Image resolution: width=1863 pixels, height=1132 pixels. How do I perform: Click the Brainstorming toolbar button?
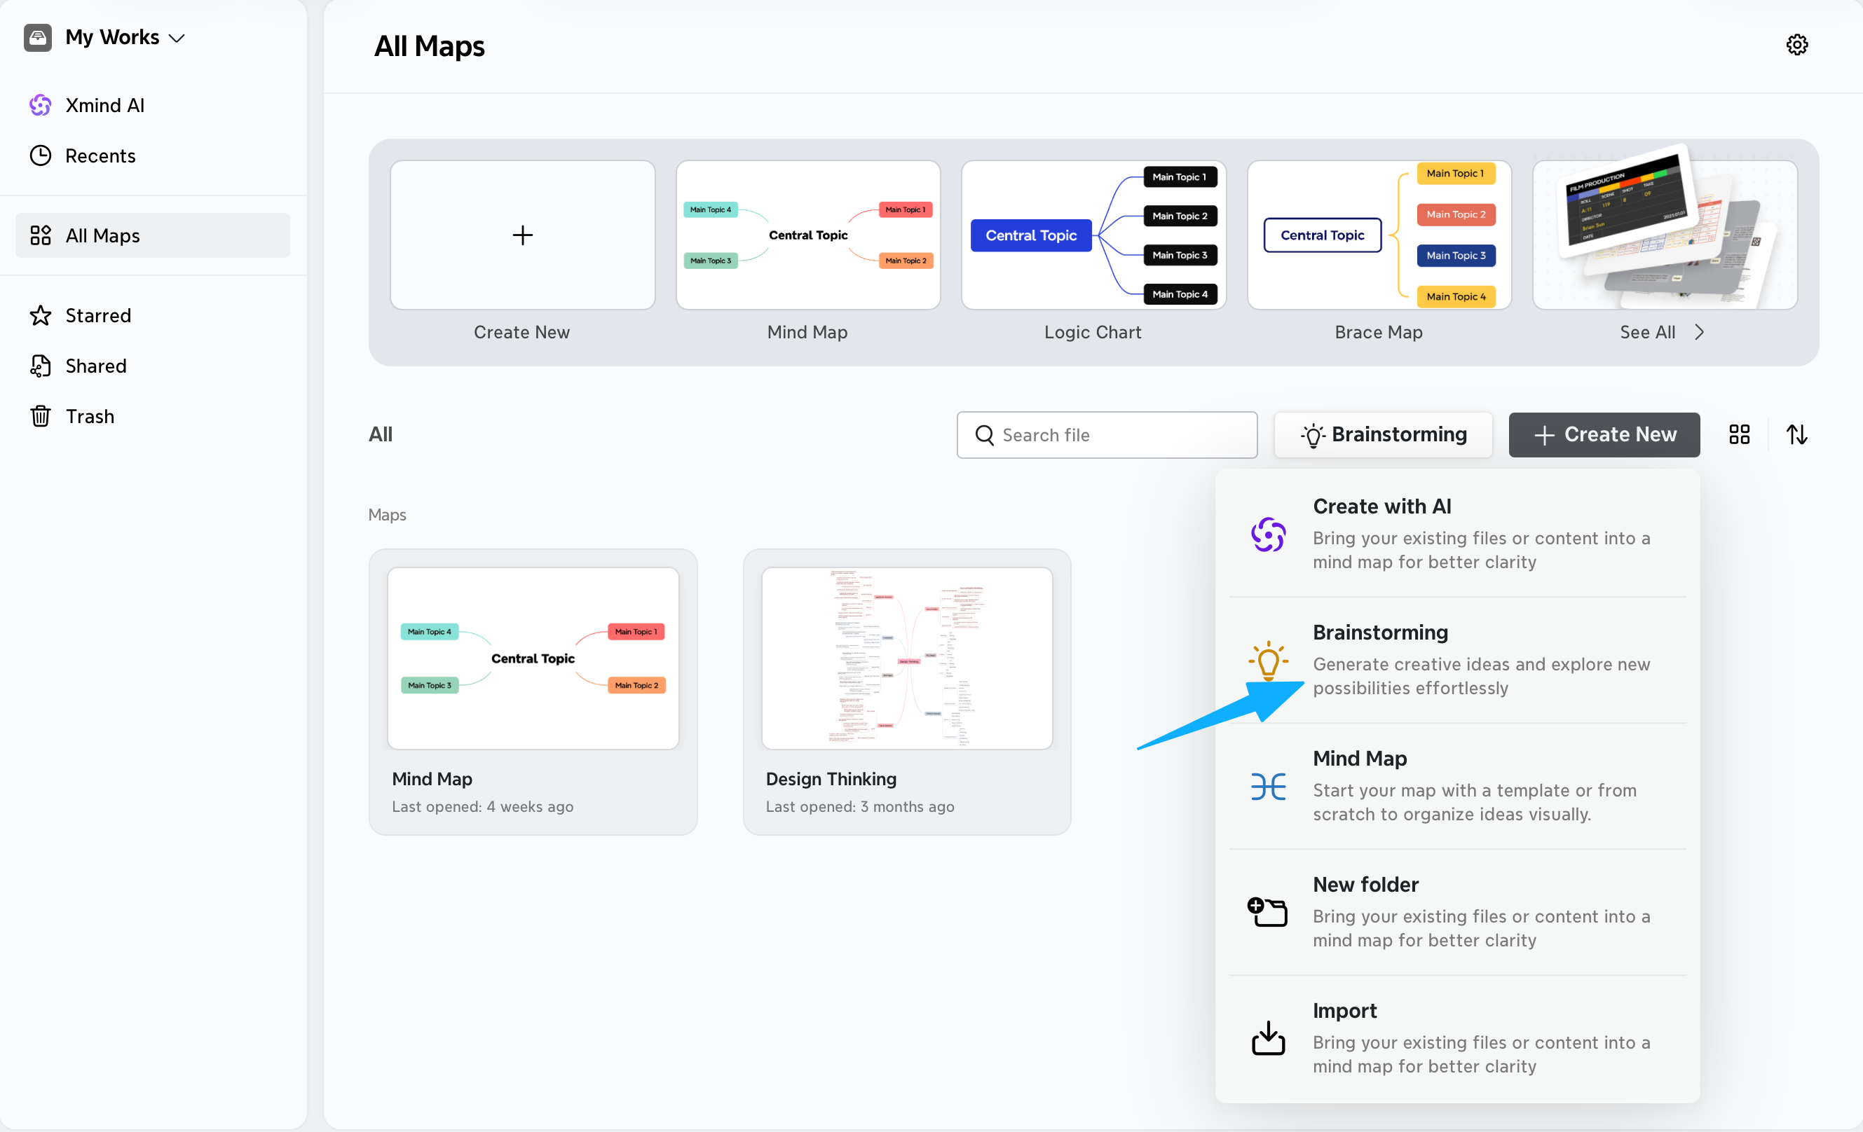point(1383,434)
